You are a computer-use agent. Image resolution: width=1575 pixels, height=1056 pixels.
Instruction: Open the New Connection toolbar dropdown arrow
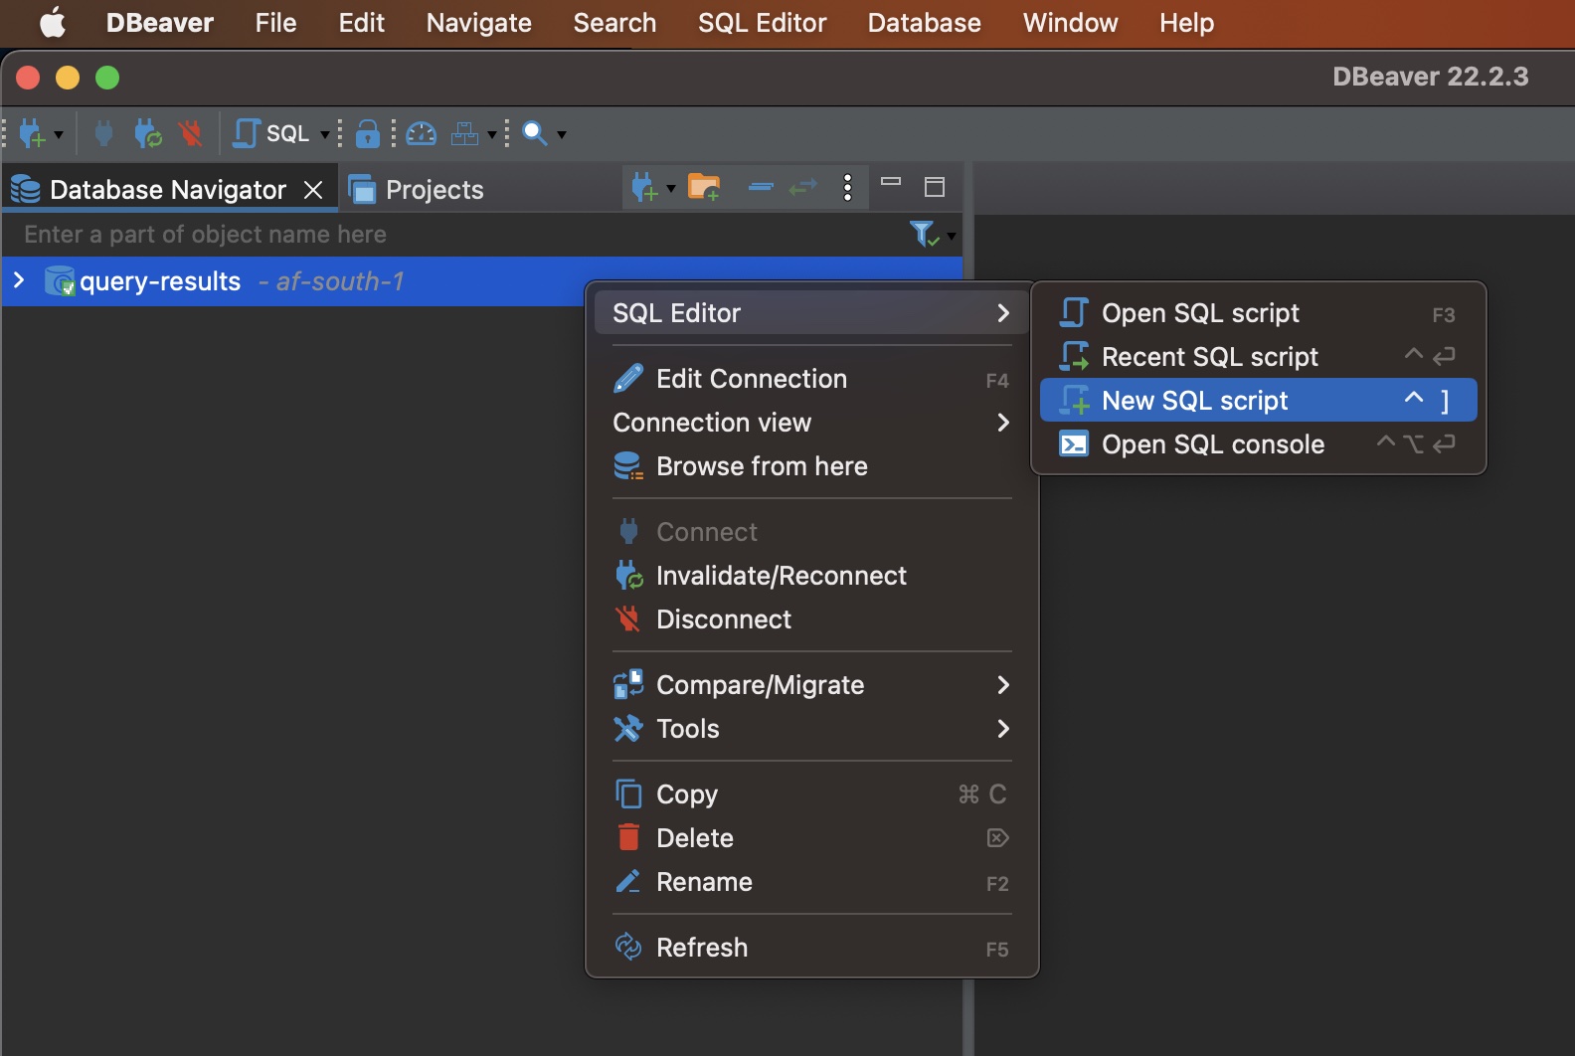point(59,134)
